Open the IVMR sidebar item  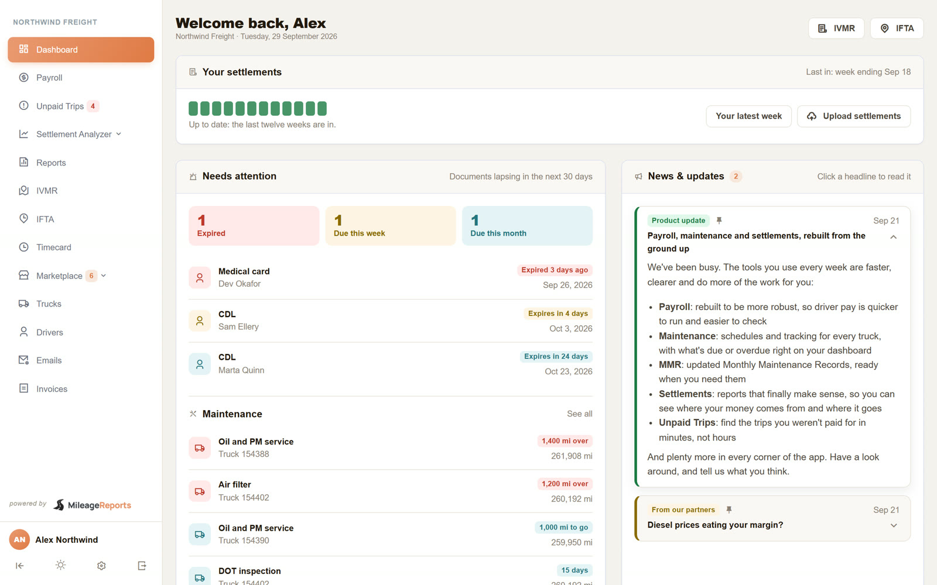click(81, 191)
